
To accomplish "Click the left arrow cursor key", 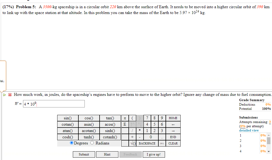I will click(173, 124).
